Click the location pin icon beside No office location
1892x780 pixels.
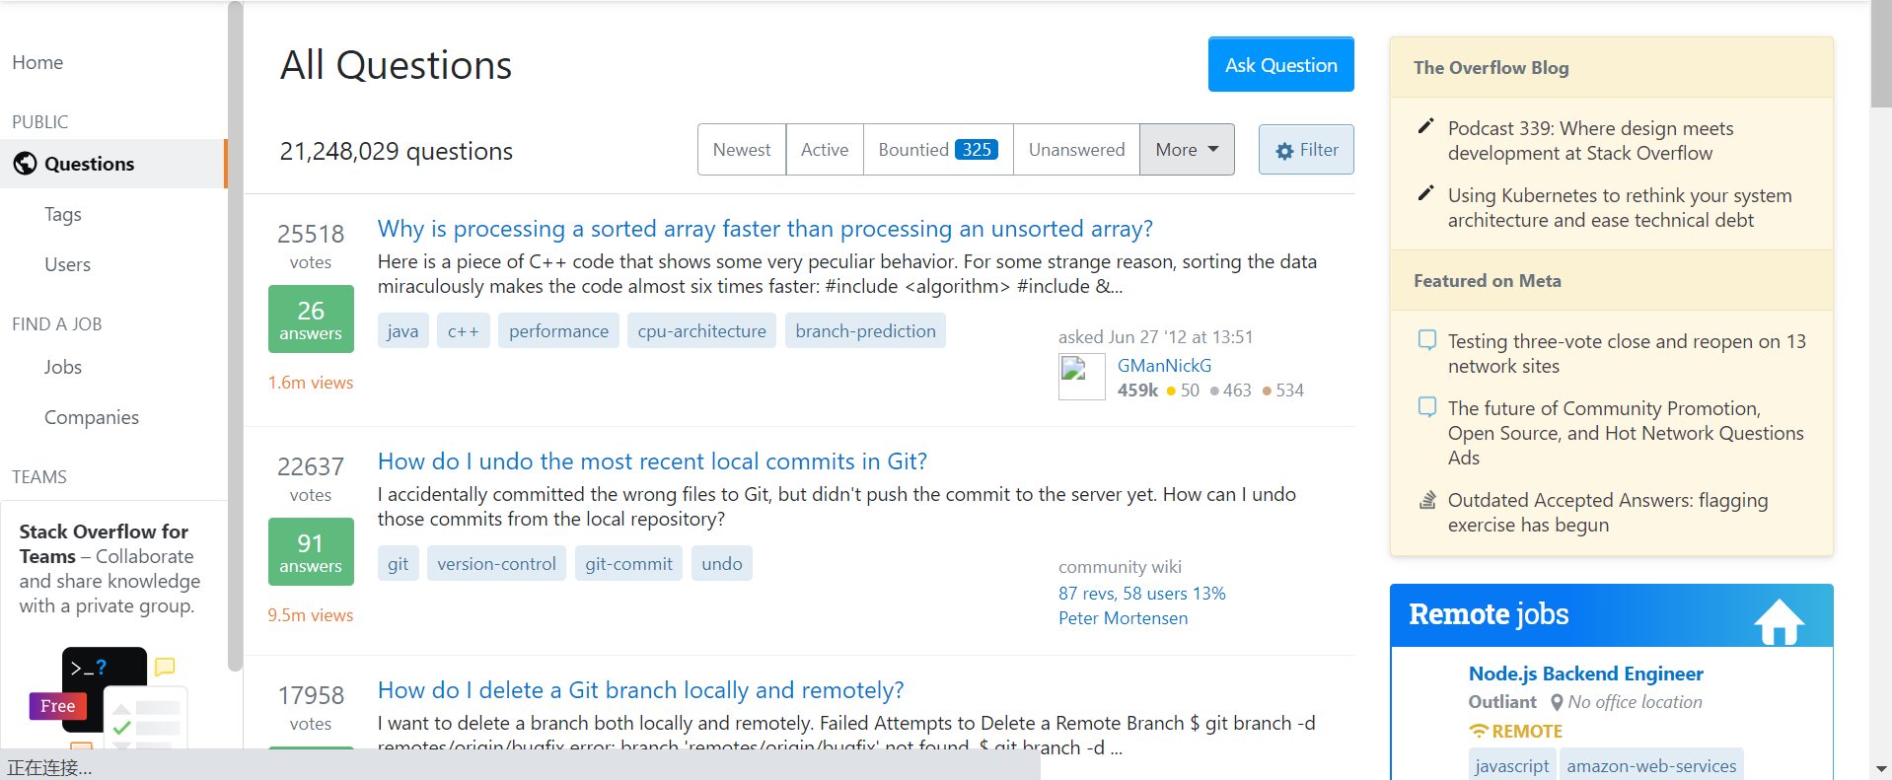pos(1557,702)
